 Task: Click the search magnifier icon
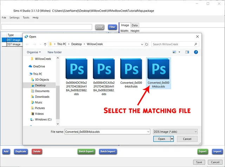(195, 44)
